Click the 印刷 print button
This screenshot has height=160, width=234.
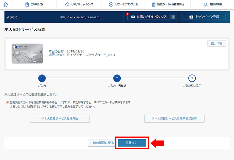216,44
